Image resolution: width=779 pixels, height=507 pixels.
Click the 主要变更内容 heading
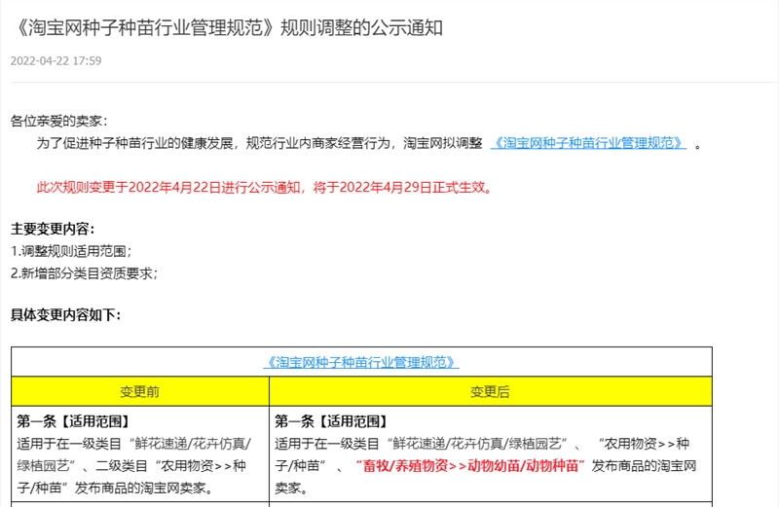pyautogui.click(x=53, y=230)
